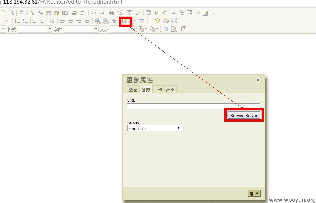Screen dimensions: 316x203
Task: Run the ABC spell check icon
Action: click(x=83, y=13)
